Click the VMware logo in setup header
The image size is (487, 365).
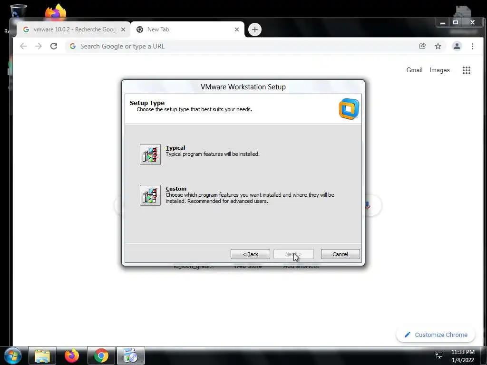click(x=349, y=109)
